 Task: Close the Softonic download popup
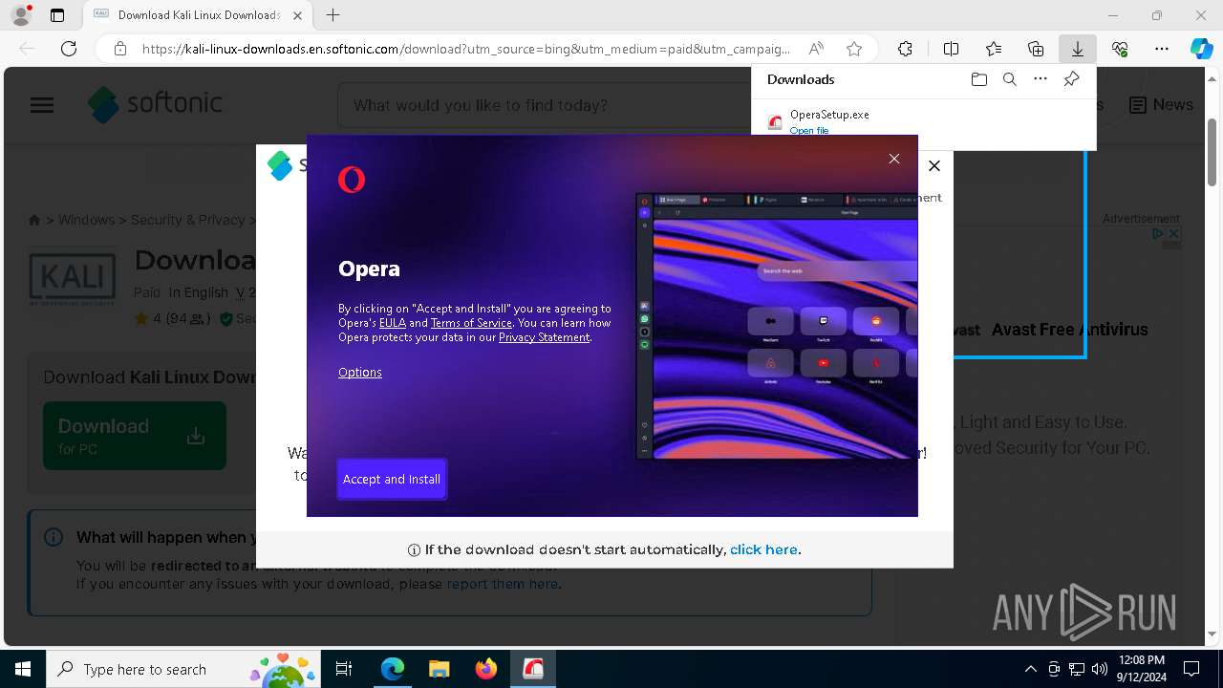(934, 165)
